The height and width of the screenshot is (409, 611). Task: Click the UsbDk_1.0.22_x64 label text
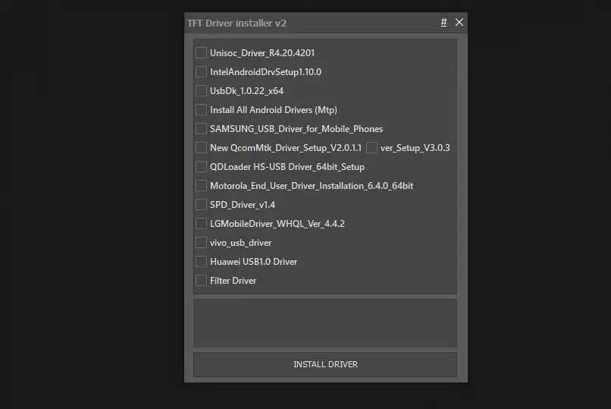[x=246, y=91]
